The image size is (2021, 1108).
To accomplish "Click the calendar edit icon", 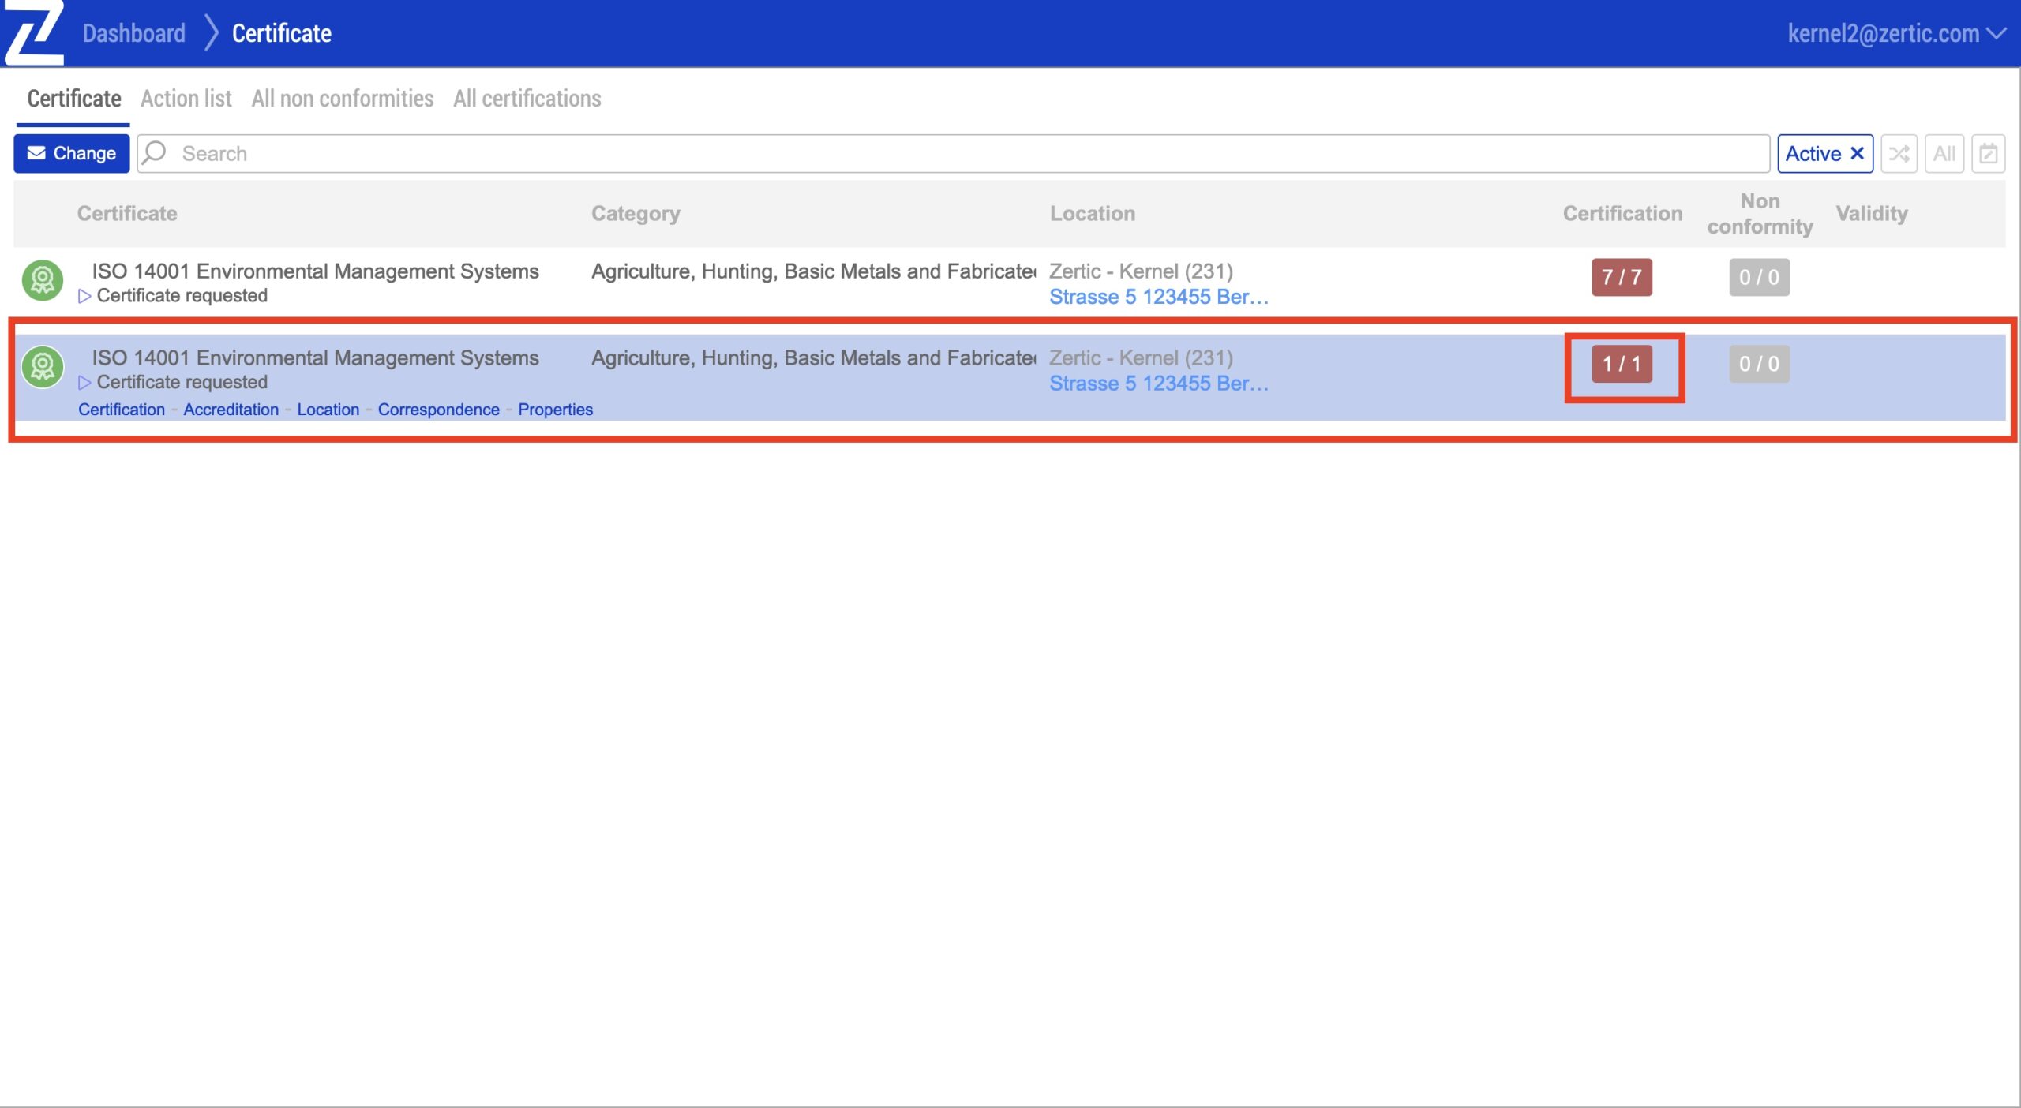I will (1988, 153).
